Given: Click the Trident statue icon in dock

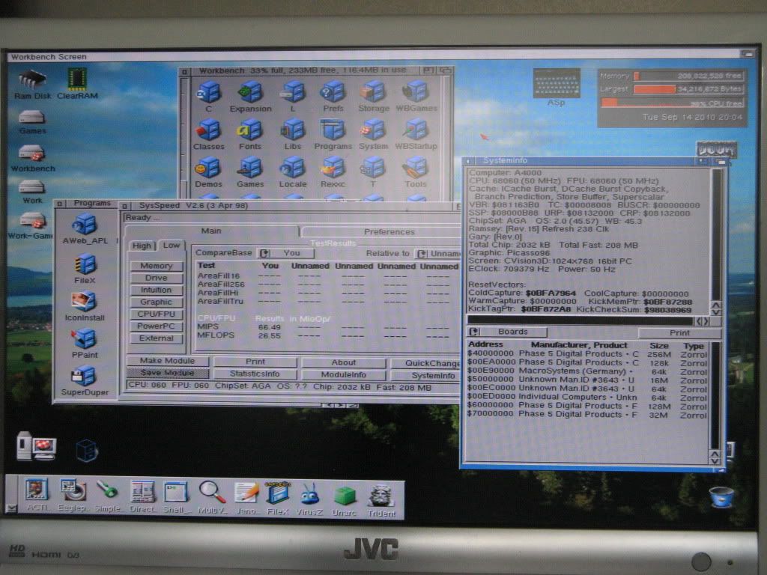Looking at the screenshot, I should (x=381, y=495).
